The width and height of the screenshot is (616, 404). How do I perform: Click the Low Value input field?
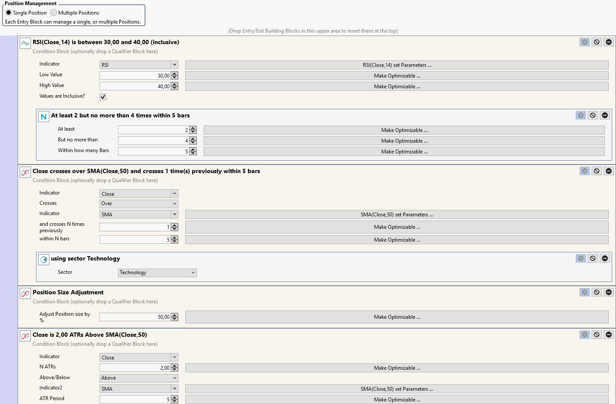click(x=135, y=76)
